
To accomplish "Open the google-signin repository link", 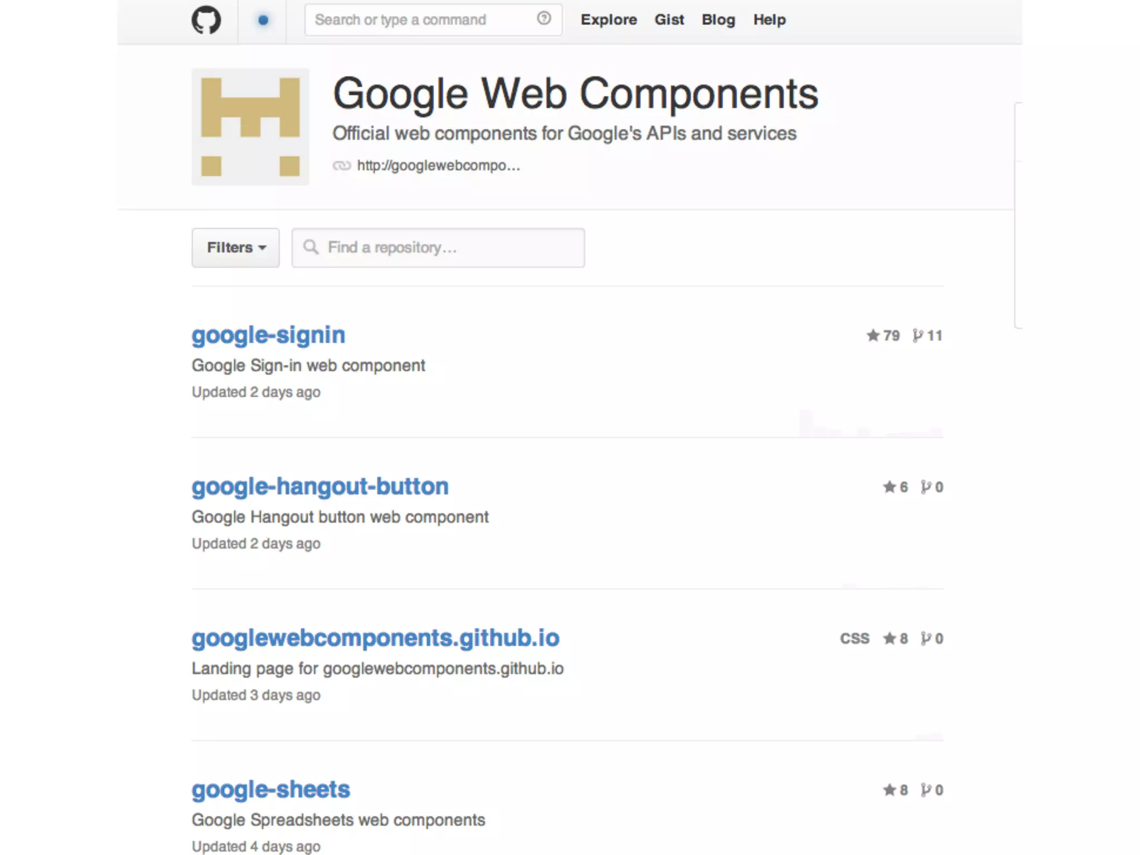I will click(x=268, y=335).
